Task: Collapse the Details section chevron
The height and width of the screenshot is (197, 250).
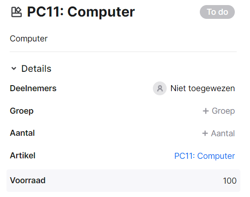Action: (14, 69)
